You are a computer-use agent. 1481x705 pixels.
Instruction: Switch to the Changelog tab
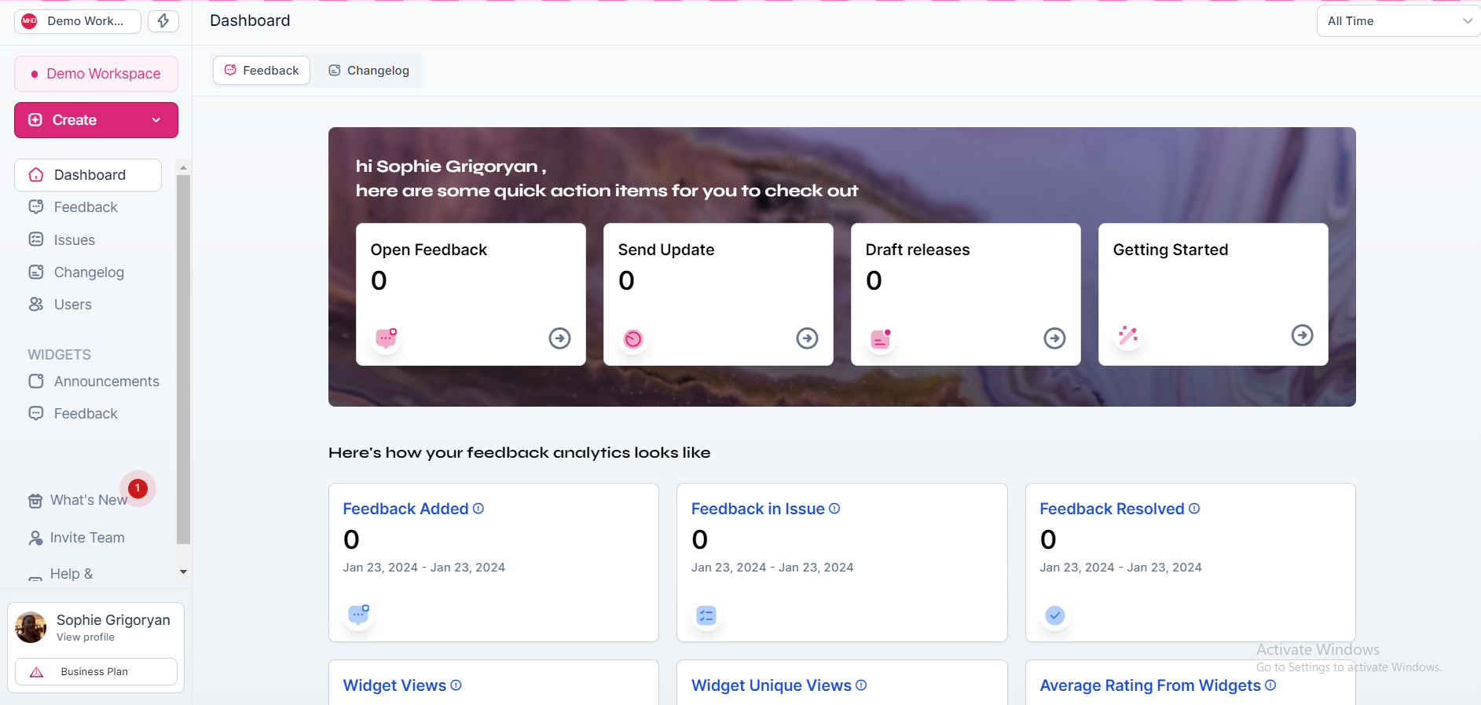tap(368, 71)
